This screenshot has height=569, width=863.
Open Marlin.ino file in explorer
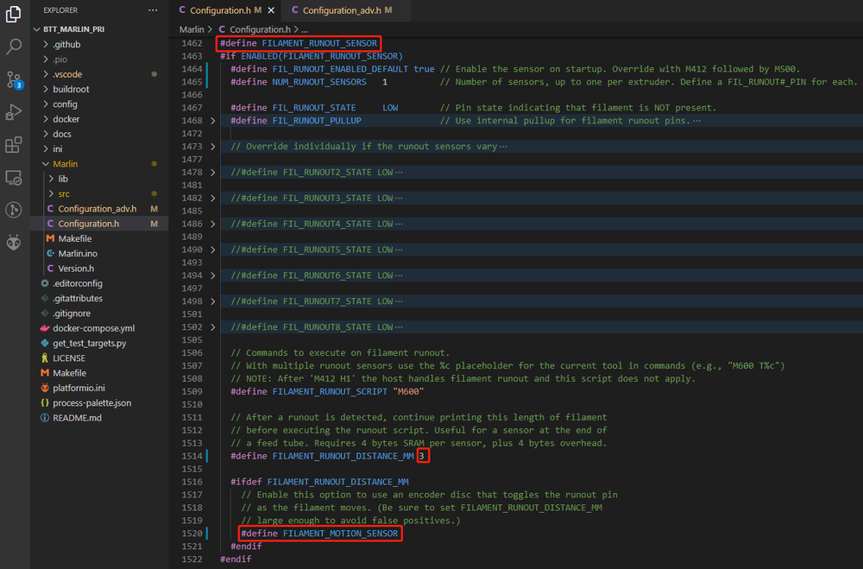(78, 253)
